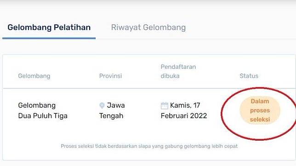Image resolution: width=296 pixels, height=166 pixels.
Task: Click the Jawa Tengah province text
Action: pos(112,111)
